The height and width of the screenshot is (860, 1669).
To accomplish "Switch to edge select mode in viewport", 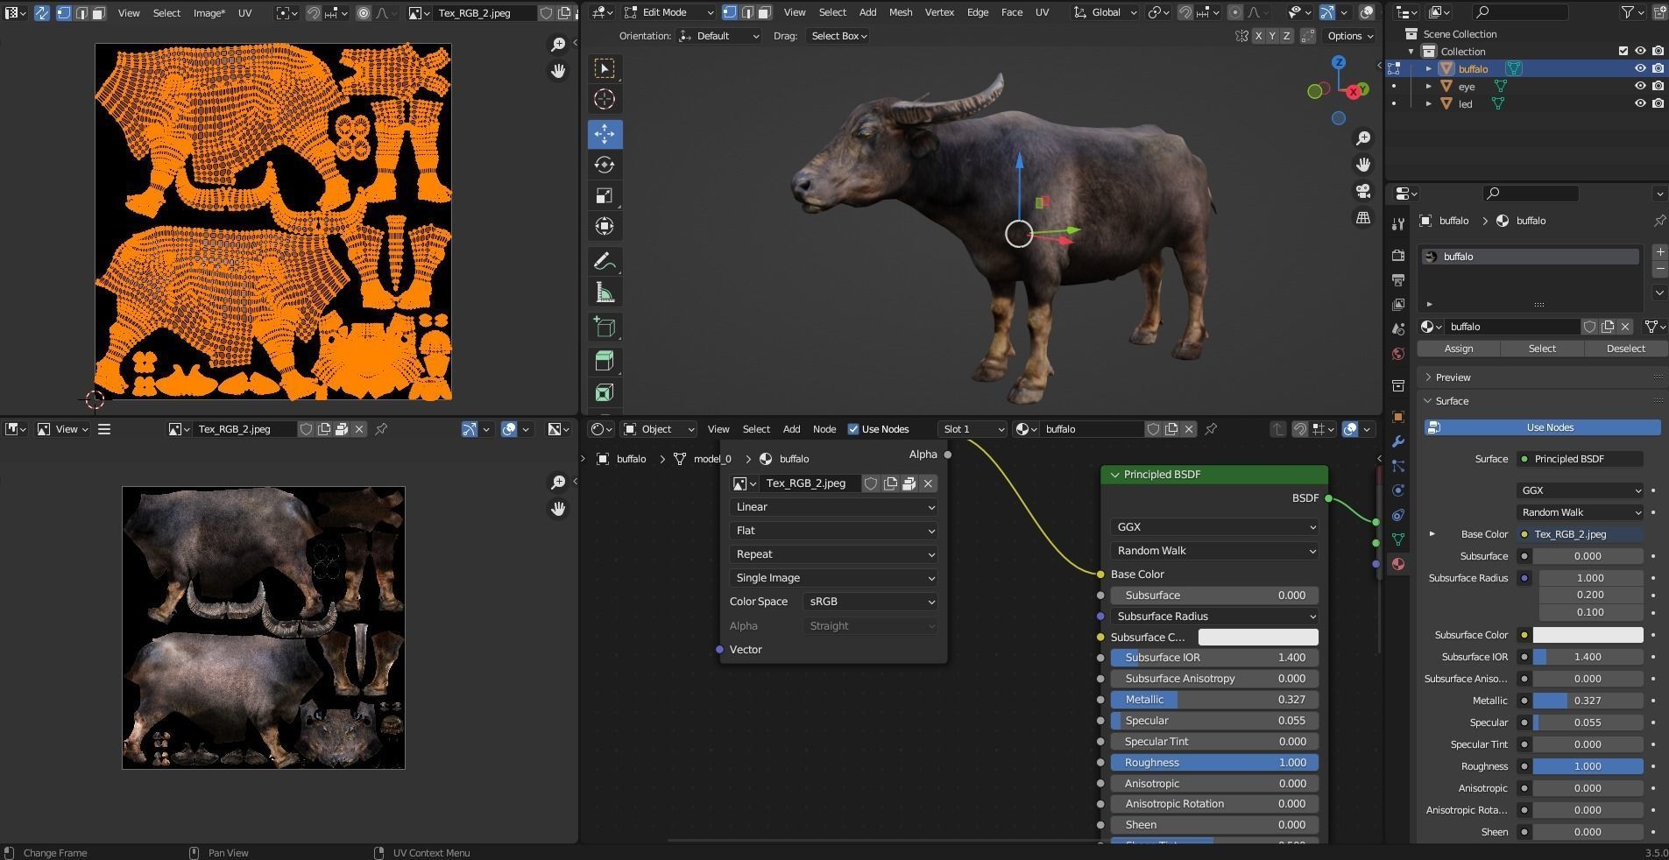I will click(747, 12).
